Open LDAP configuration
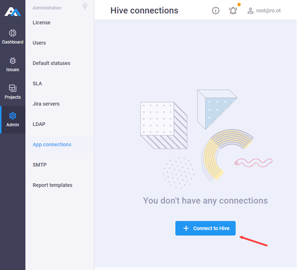 click(x=39, y=124)
